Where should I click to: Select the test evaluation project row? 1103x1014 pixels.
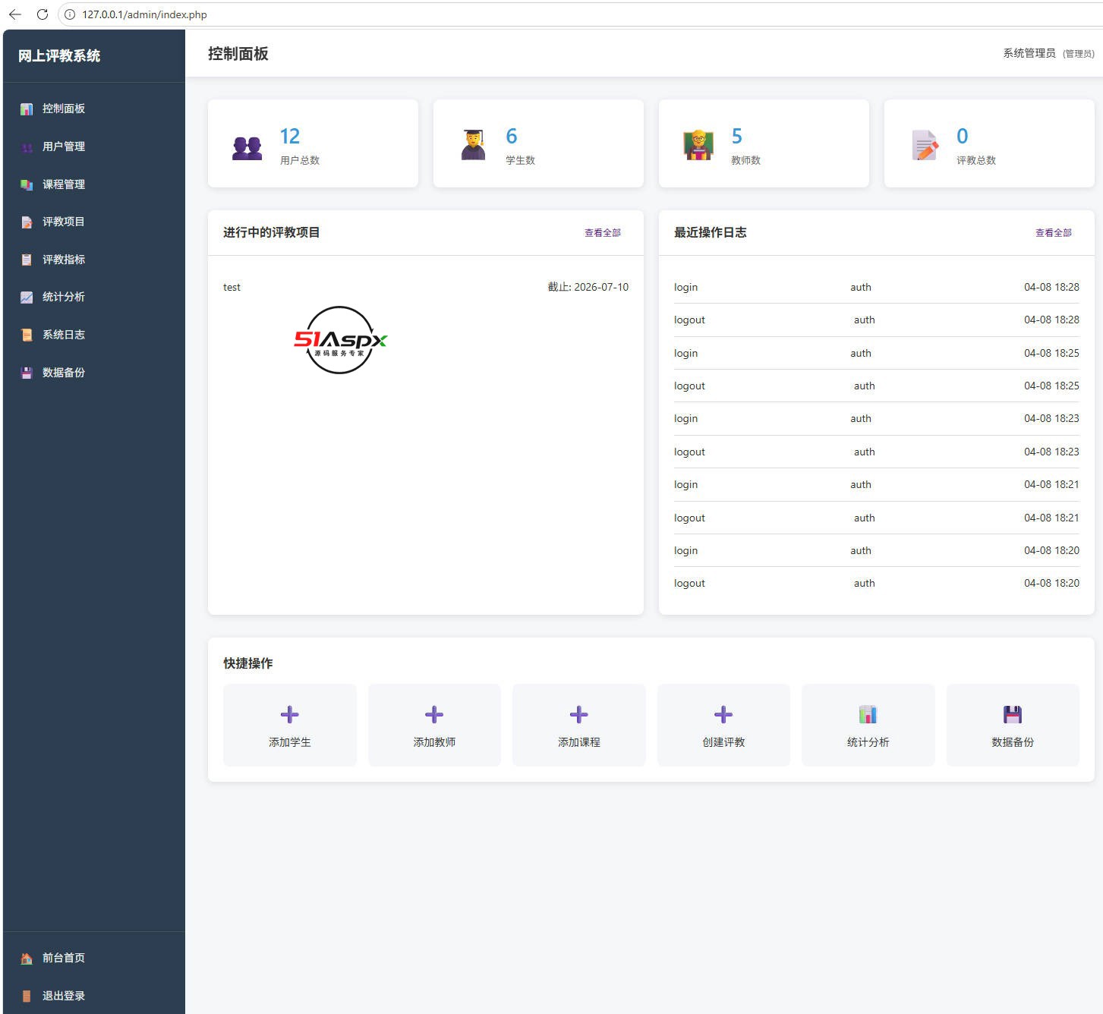point(426,287)
